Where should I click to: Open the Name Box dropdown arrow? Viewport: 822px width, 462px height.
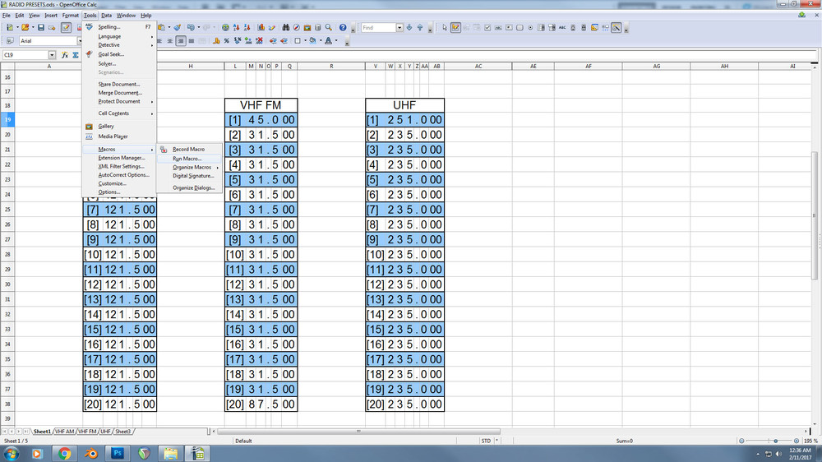tap(52, 54)
